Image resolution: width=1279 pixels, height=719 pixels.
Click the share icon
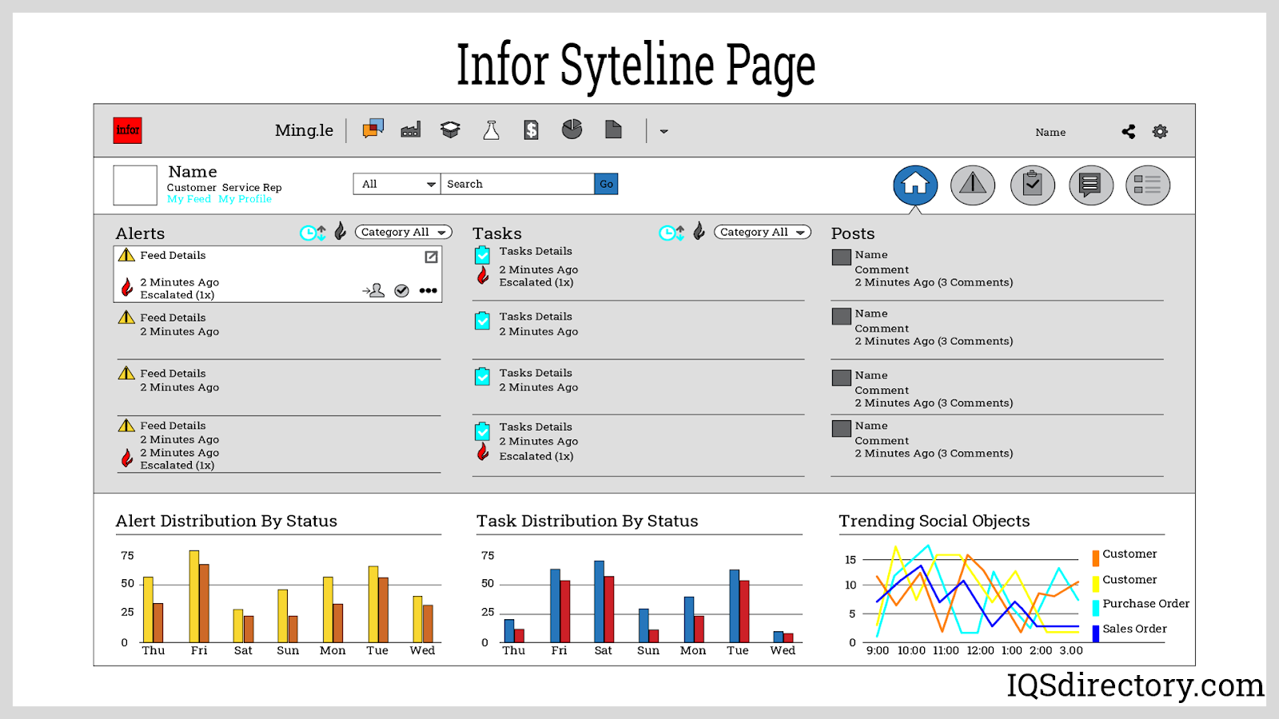pos(1128,132)
